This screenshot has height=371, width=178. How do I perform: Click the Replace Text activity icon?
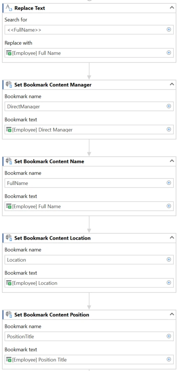pos(9,8)
